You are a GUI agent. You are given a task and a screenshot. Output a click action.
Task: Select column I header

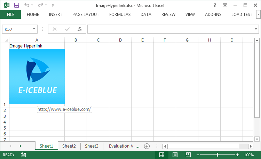[232, 40]
